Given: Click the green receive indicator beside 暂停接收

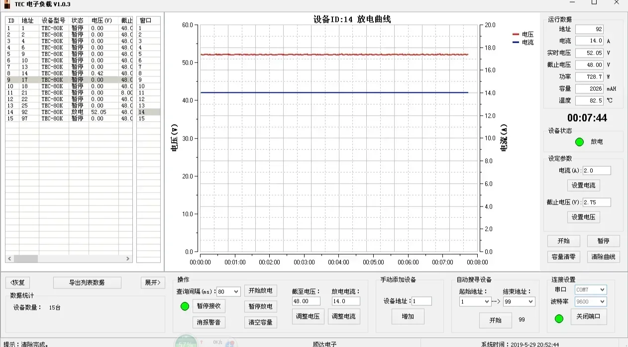Looking at the screenshot, I should (185, 306).
